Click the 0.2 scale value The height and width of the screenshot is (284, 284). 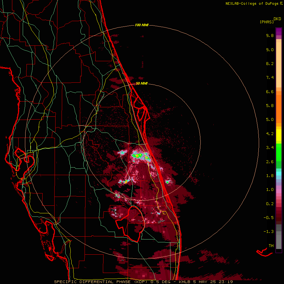point(270,204)
